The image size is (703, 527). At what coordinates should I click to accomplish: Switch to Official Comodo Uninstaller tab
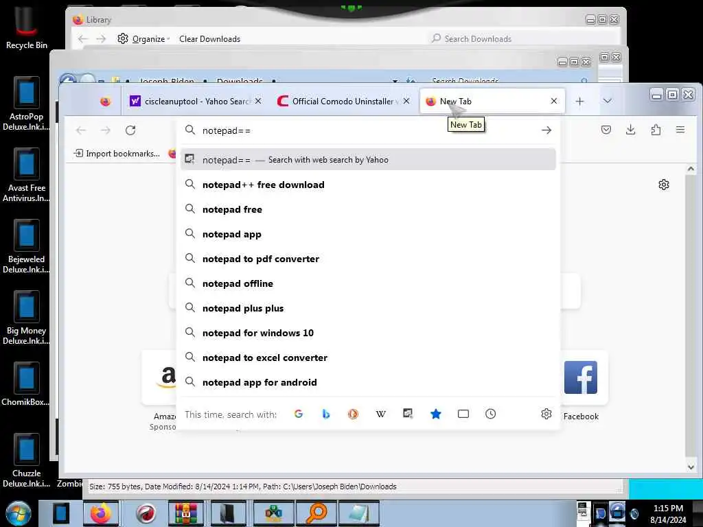point(343,102)
